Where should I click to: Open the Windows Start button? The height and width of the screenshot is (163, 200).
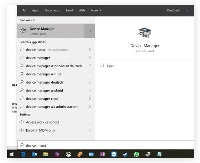(x=12, y=154)
